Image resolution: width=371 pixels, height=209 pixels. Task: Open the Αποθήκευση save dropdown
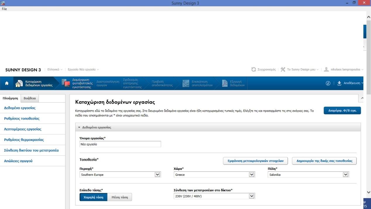click(353, 83)
